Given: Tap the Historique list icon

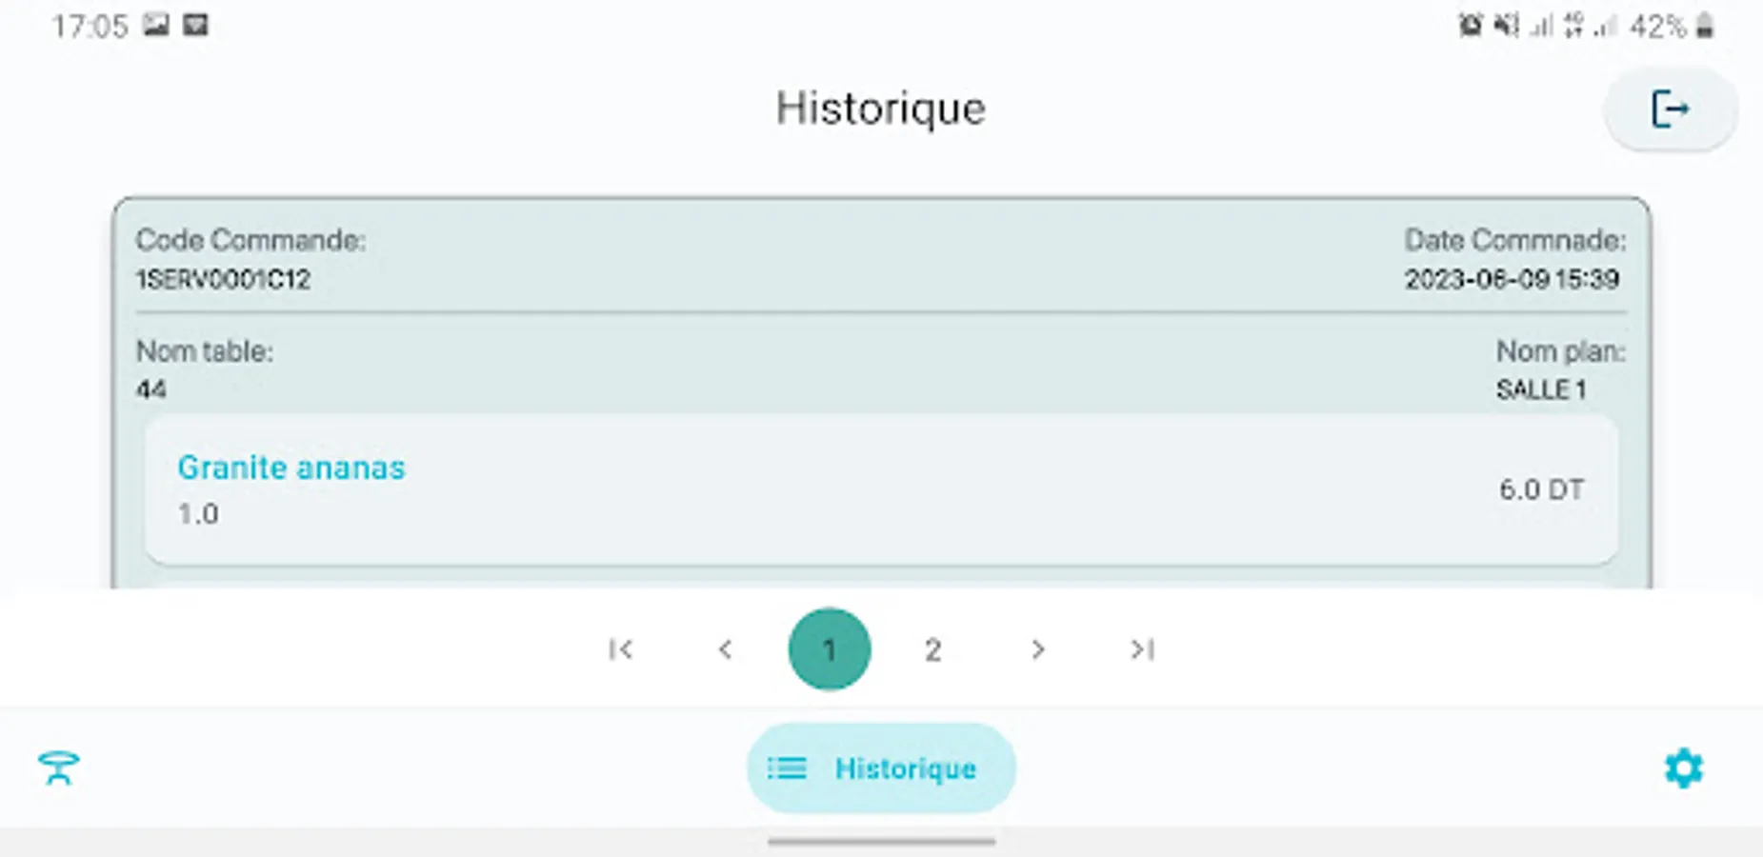Looking at the screenshot, I should 787,768.
